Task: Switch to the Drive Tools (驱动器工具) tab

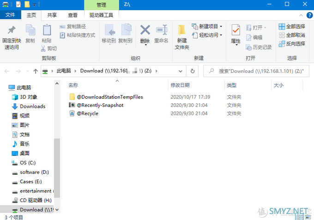Action: [x=101, y=15]
